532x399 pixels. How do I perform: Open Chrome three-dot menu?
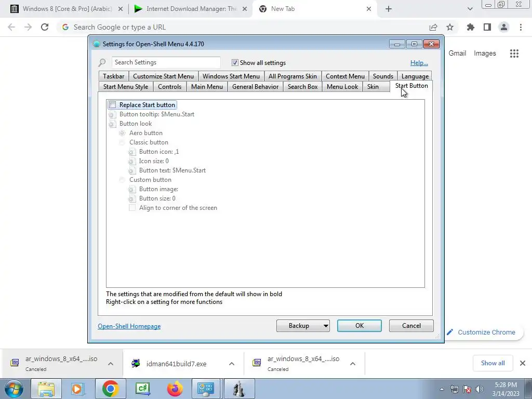click(521, 27)
